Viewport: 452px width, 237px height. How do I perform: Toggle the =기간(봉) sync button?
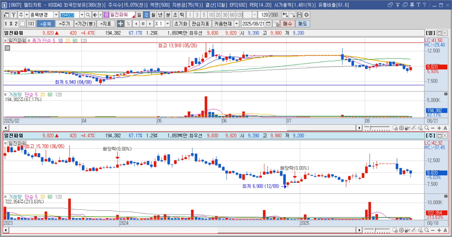[85, 24]
